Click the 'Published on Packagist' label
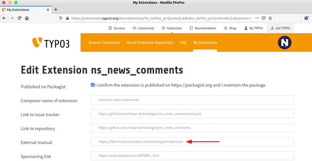The image size is (312, 161). (x=43, y=87)
